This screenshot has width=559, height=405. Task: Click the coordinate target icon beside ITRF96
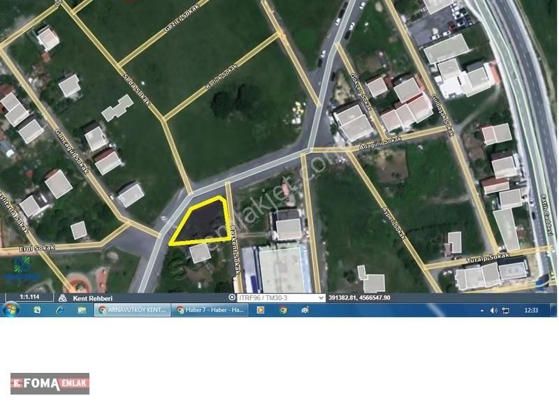pos(232,297)
